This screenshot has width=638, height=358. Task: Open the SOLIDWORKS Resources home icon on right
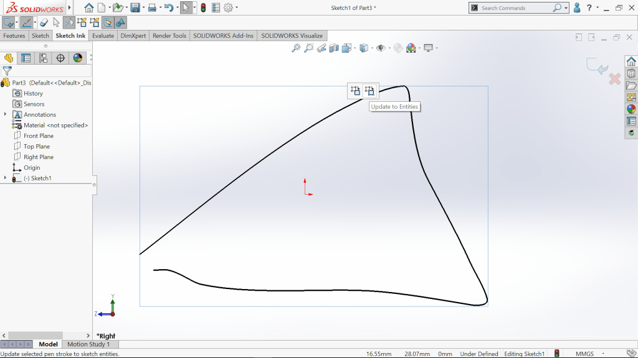[631, 61]
